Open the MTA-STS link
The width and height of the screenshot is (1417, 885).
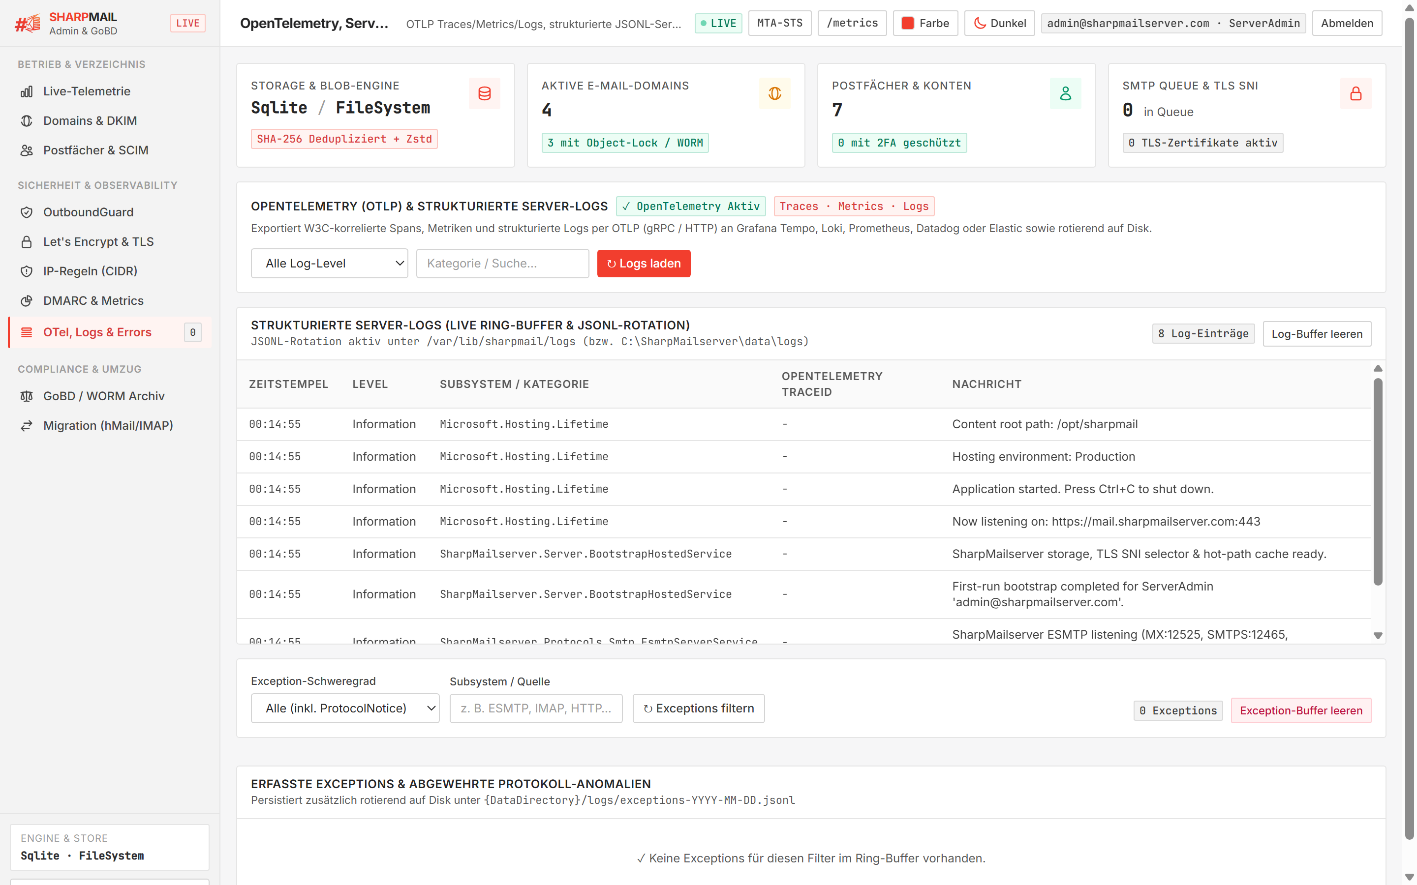[x=779, y=24]
